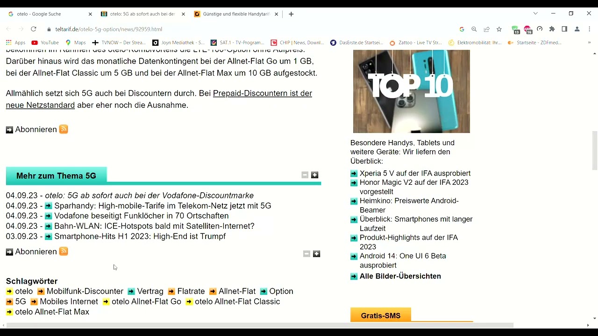The height and width of the screenshot is (336, 598).
Task: Open Bahn-WLAN ICE-Hotspots article
Action: [x=154, y=226]
